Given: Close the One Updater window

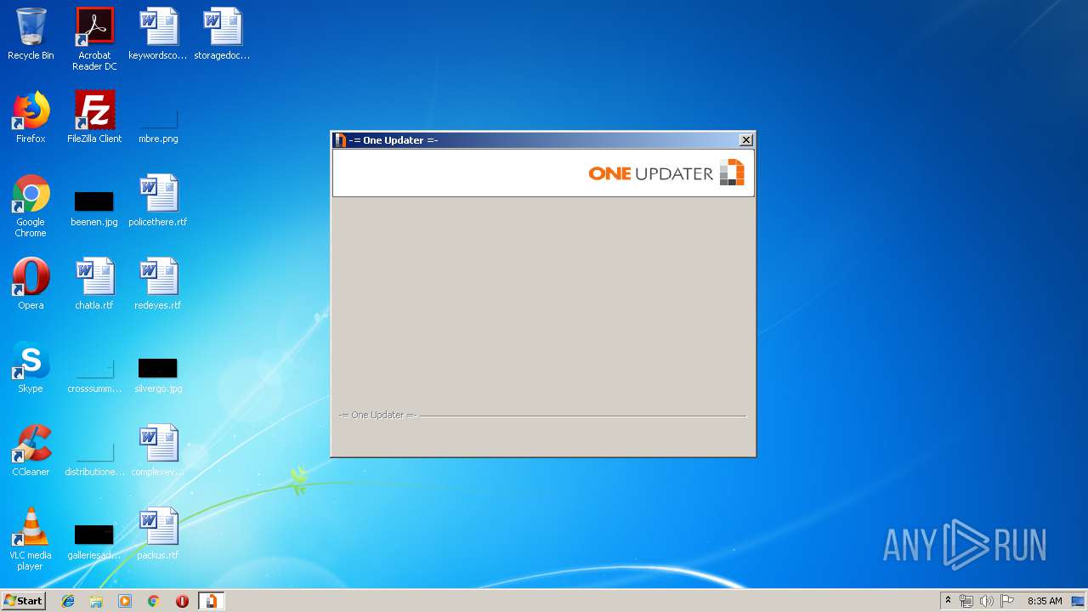Looking at the screenshot, I should click(x=746, y=140).
